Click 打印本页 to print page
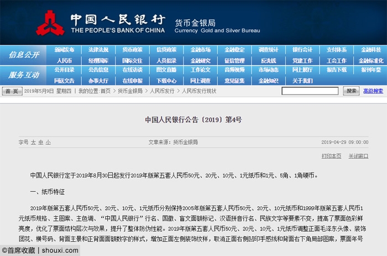This screenshot has width=387, height=256. click(331, 156)
